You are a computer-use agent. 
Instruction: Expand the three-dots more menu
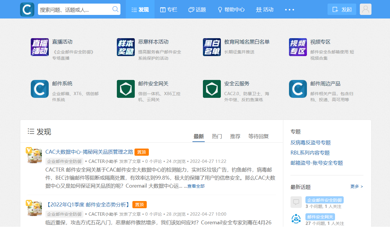tap(289, 10)
